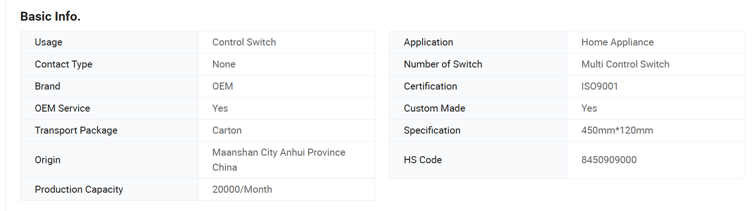Select the Number of Switch label
This screenshot has width=756, height=211.
coord(443,64)
